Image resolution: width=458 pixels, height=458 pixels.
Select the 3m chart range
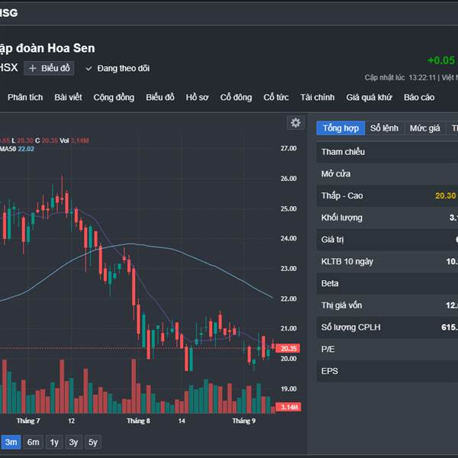coord(11,442)
